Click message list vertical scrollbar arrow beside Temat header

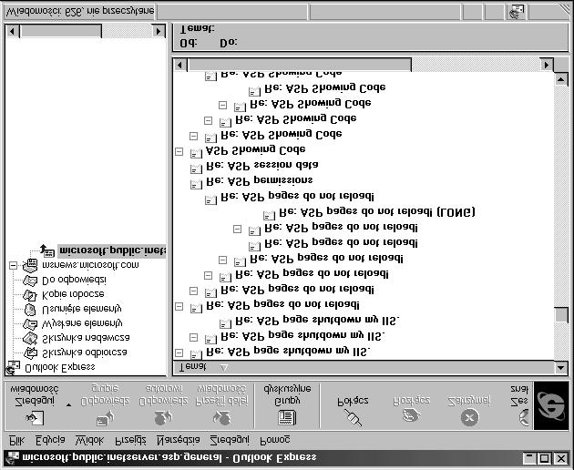click(561, 367)
